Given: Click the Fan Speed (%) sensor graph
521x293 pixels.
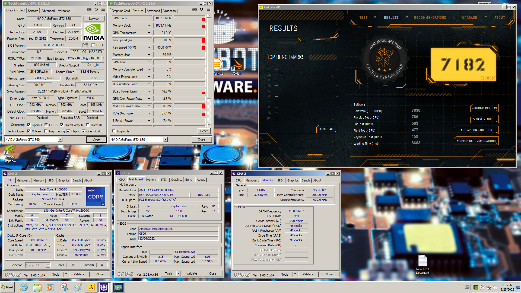Looking at the screenshot, I should tap(189, 40).
